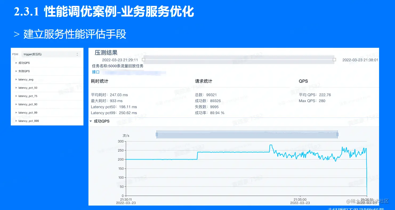Click the start time 2022-03-23 21:29:11
This screenshot has height=210, width=395.
point(120,60)
